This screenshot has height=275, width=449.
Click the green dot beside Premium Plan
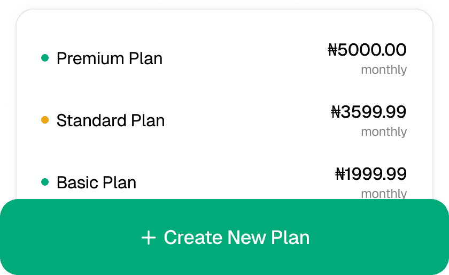45,58
